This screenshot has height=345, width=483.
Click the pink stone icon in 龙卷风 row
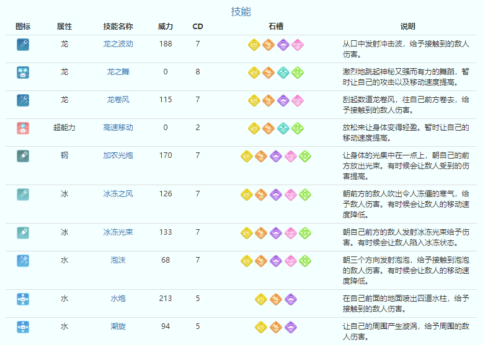[298, 100]
